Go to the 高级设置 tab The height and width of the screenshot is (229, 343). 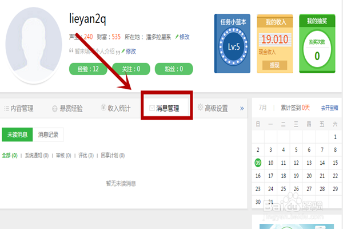coord(213,108)
